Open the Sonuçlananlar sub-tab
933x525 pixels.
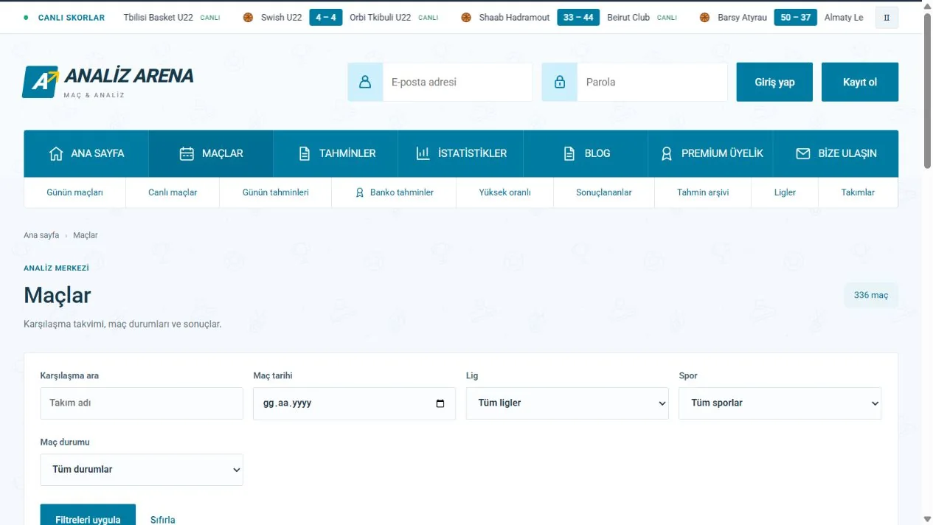[x=604, y=192]
